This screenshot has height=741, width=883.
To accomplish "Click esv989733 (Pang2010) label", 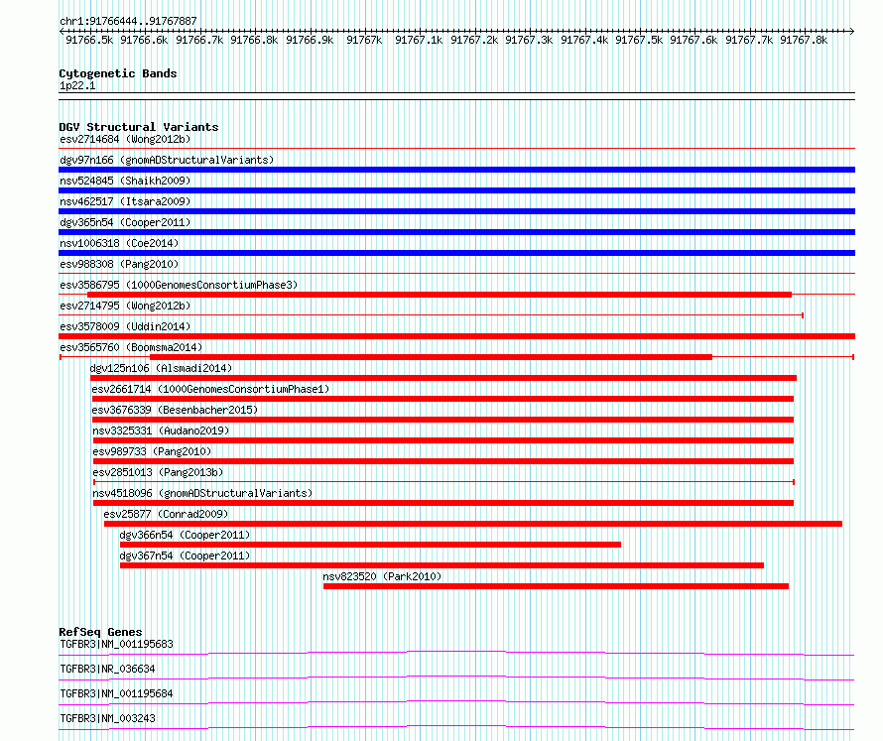I will [x=152, y=451].
